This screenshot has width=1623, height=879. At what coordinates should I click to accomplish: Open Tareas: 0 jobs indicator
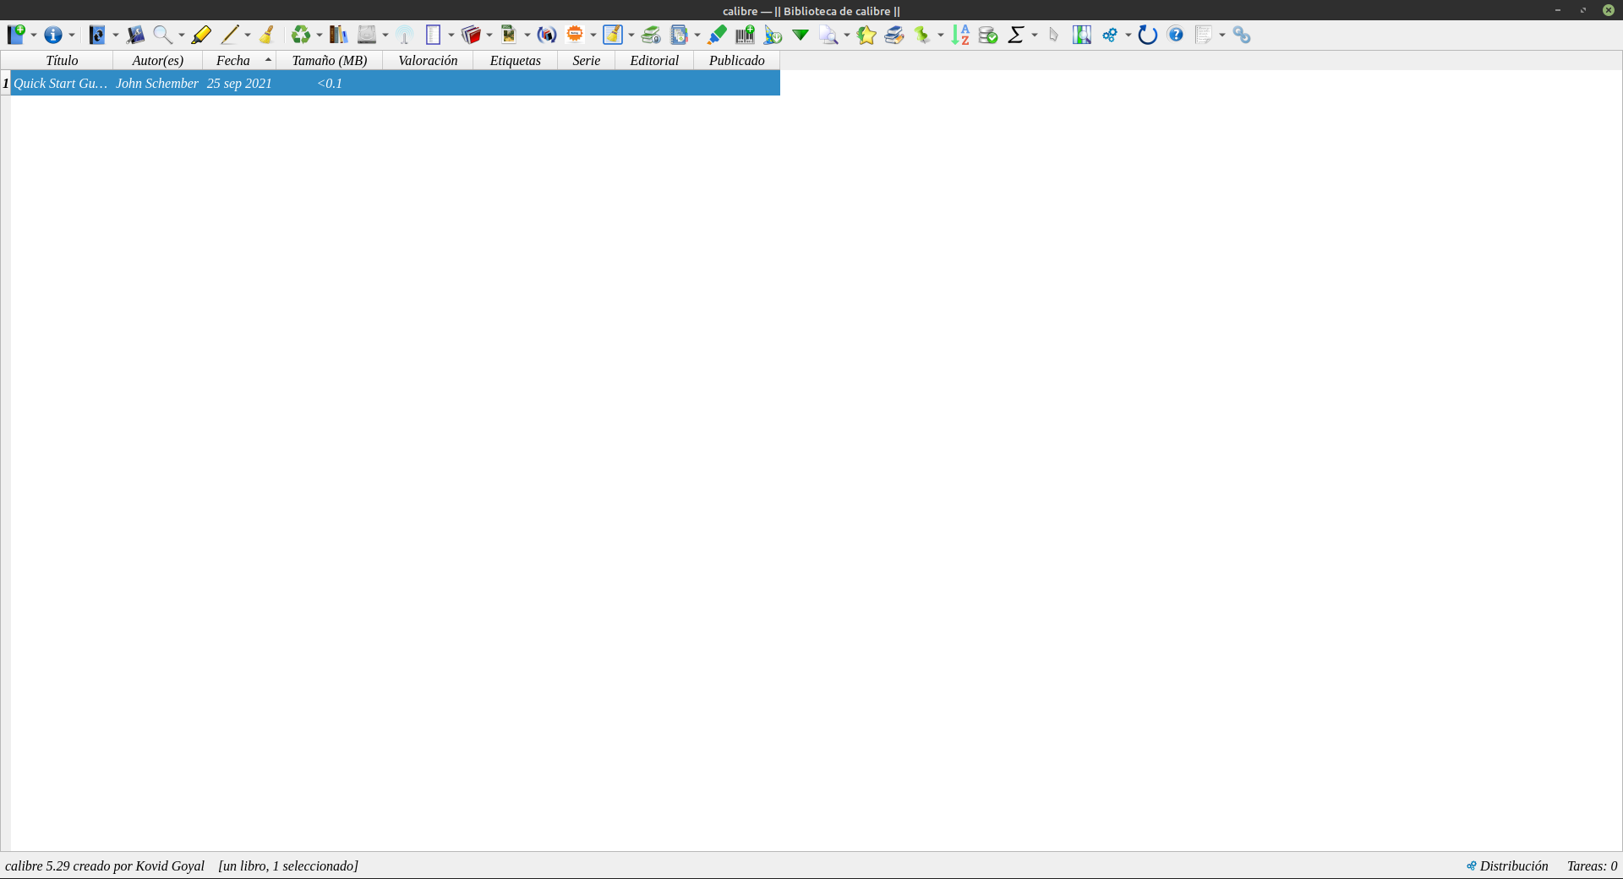point(1592,866)
